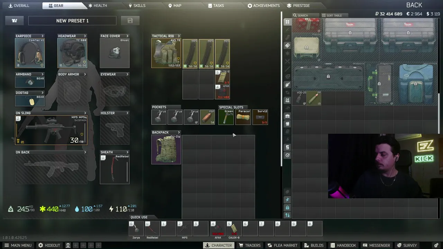
Task: Select the AVS TE tactical rig
Action: pos(166,53)
